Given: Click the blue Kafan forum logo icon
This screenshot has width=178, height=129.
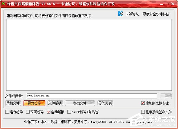Looking at the screenshot, I should 120,14.
